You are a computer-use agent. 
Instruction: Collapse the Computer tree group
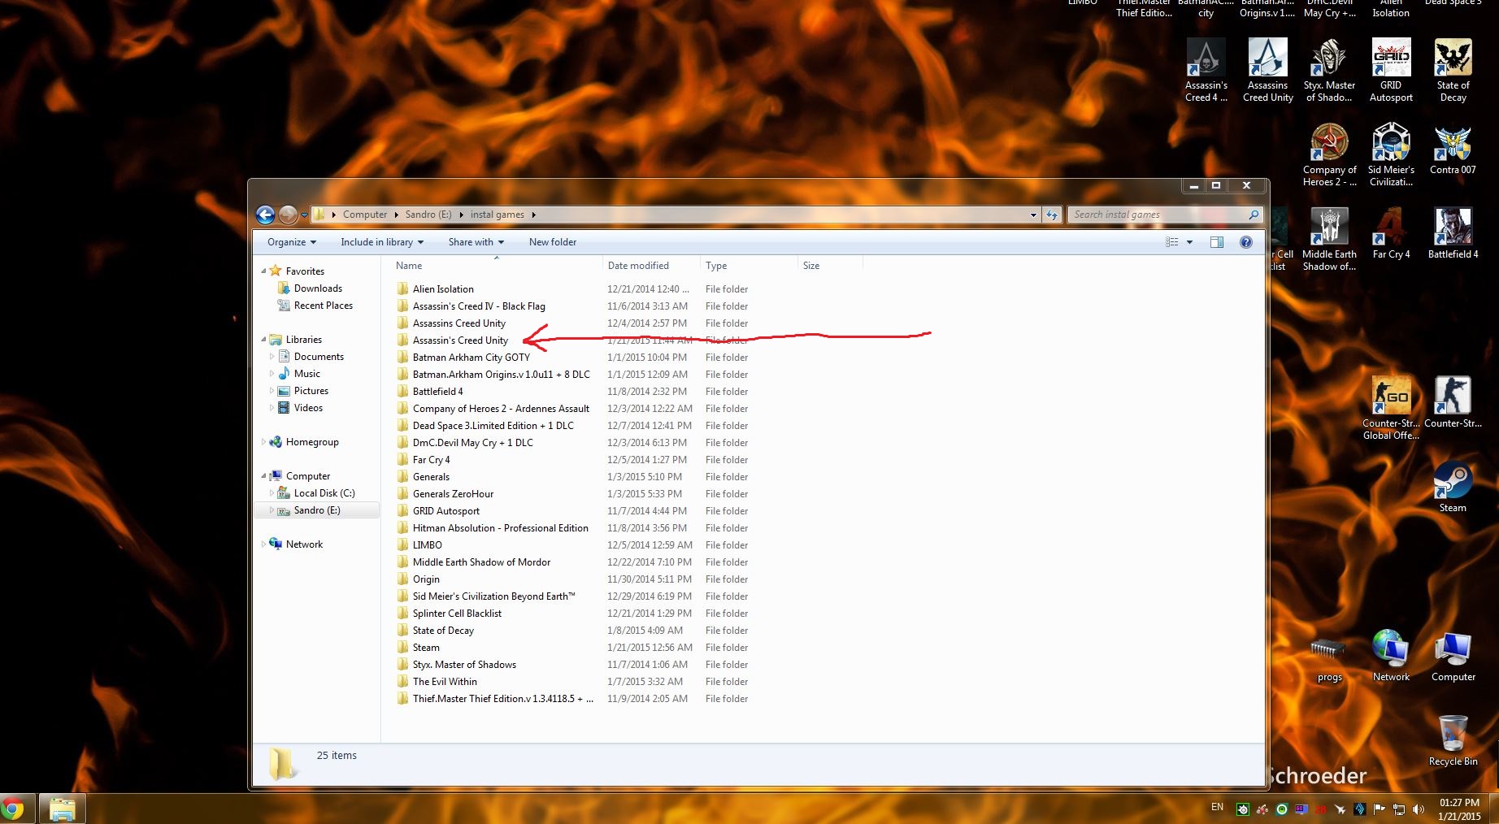pyautogui.click(x=263, y=476)
